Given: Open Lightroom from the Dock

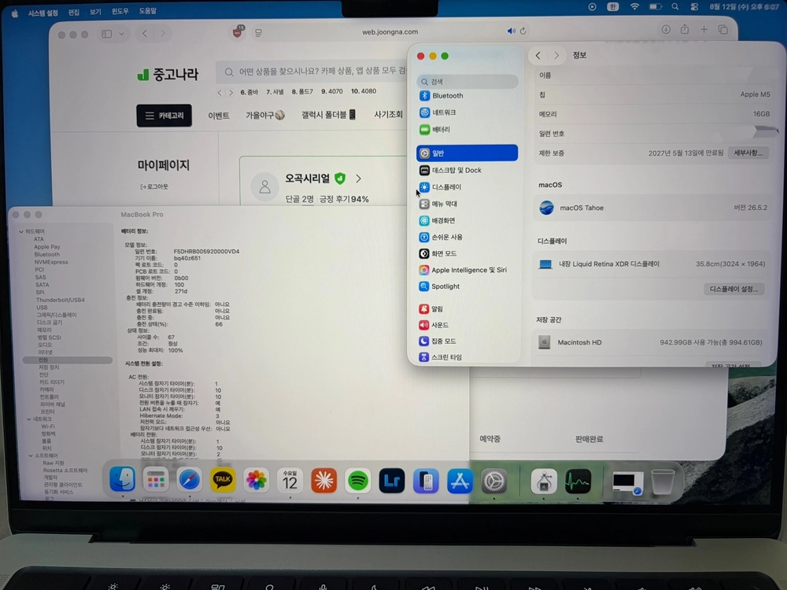Looking at the screenshot, I should [391, 481].
